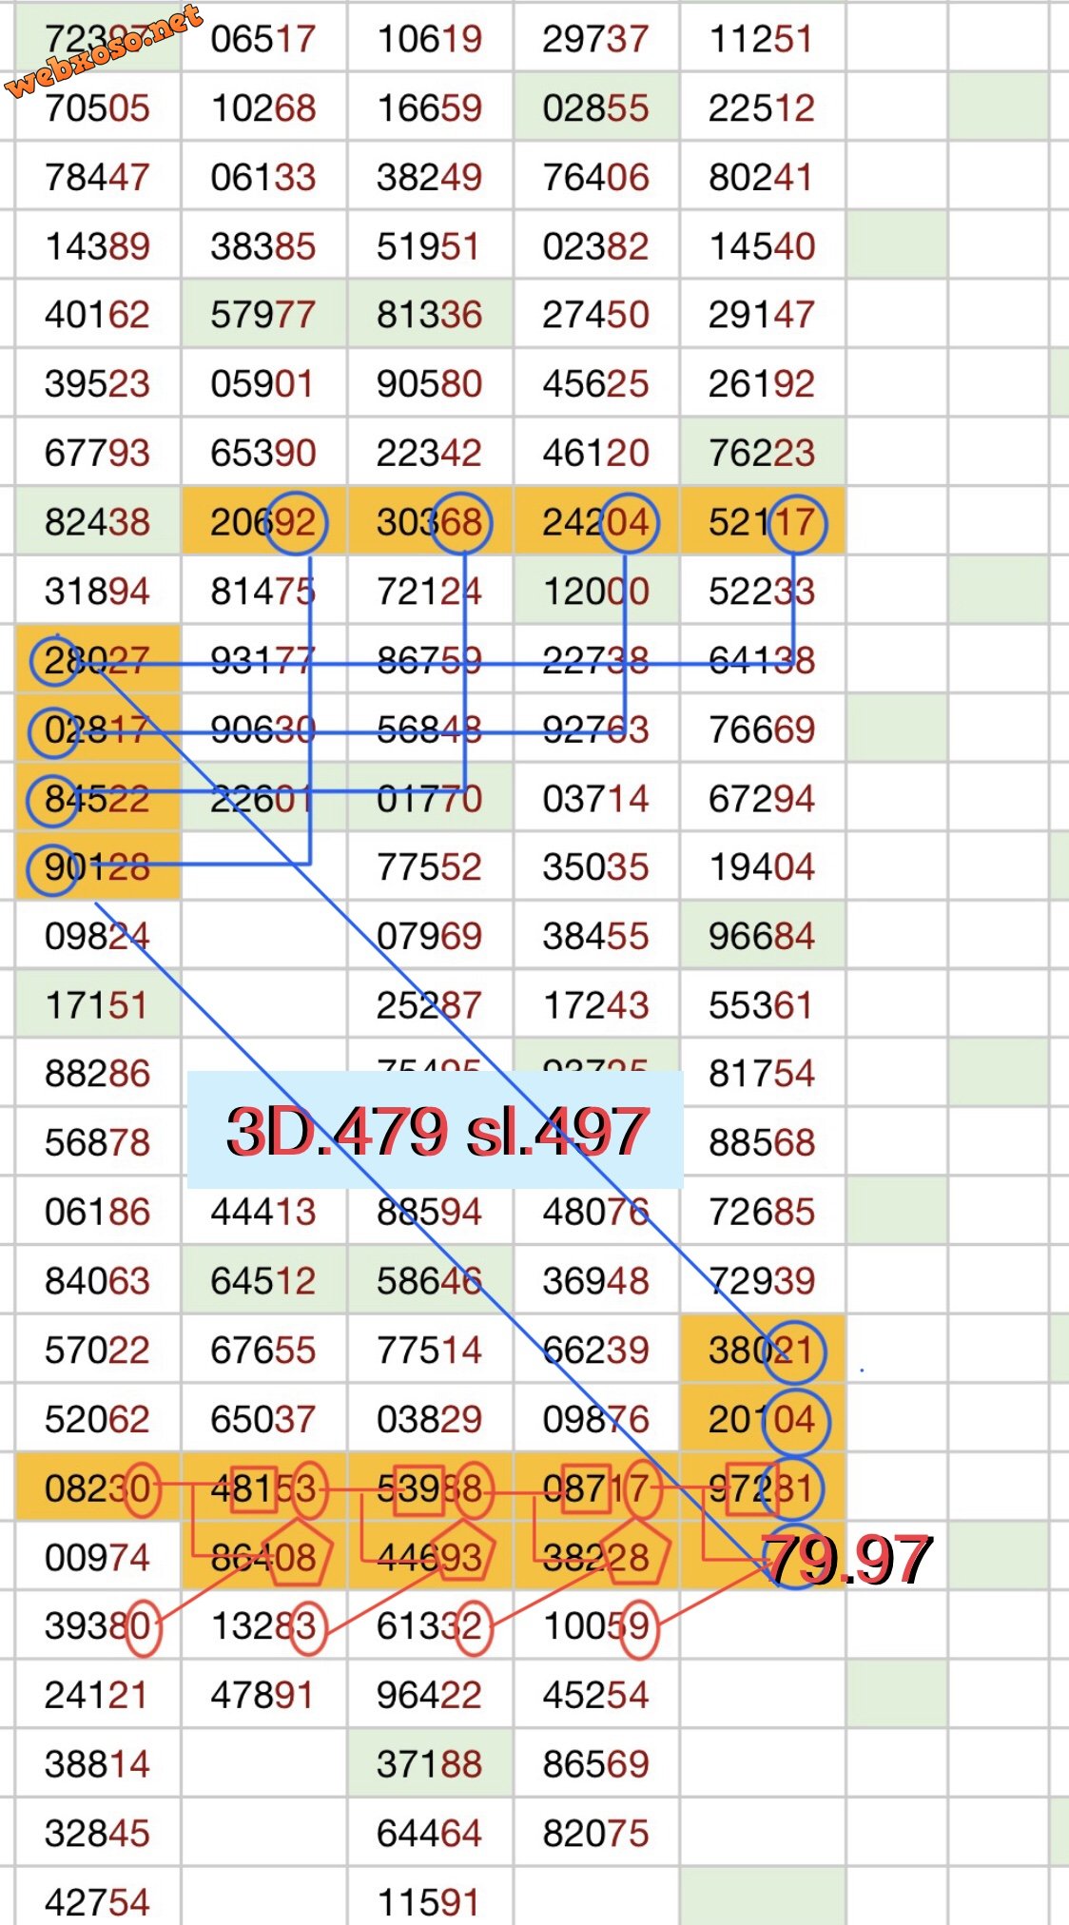This screenshot has width=1069, height=1925.
Task: Select cell 88286
Action: [x=98, y=1074]
